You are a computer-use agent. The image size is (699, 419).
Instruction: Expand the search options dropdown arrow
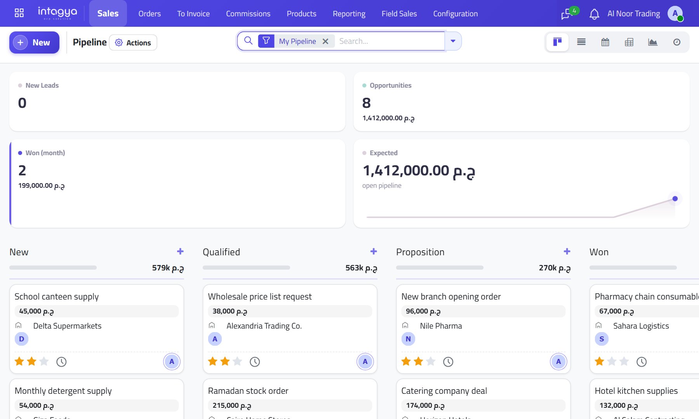click(453, 41)
